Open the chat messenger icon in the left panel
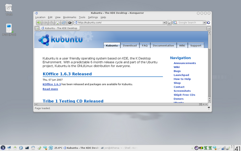 [x=45, y=148]
